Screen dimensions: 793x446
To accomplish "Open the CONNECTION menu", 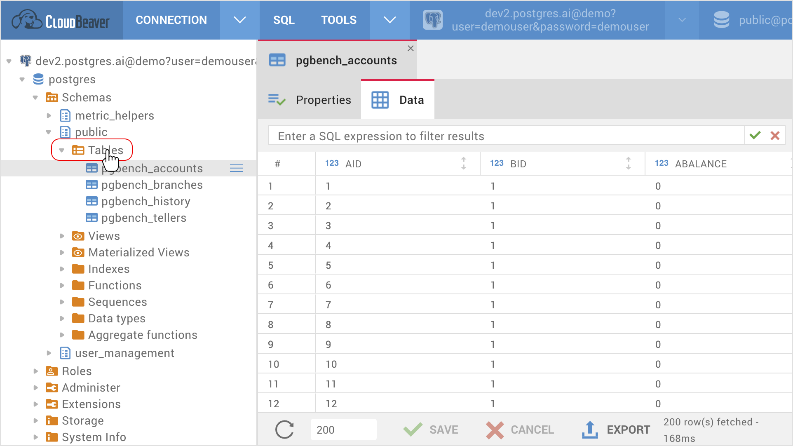I will [171, 20].
